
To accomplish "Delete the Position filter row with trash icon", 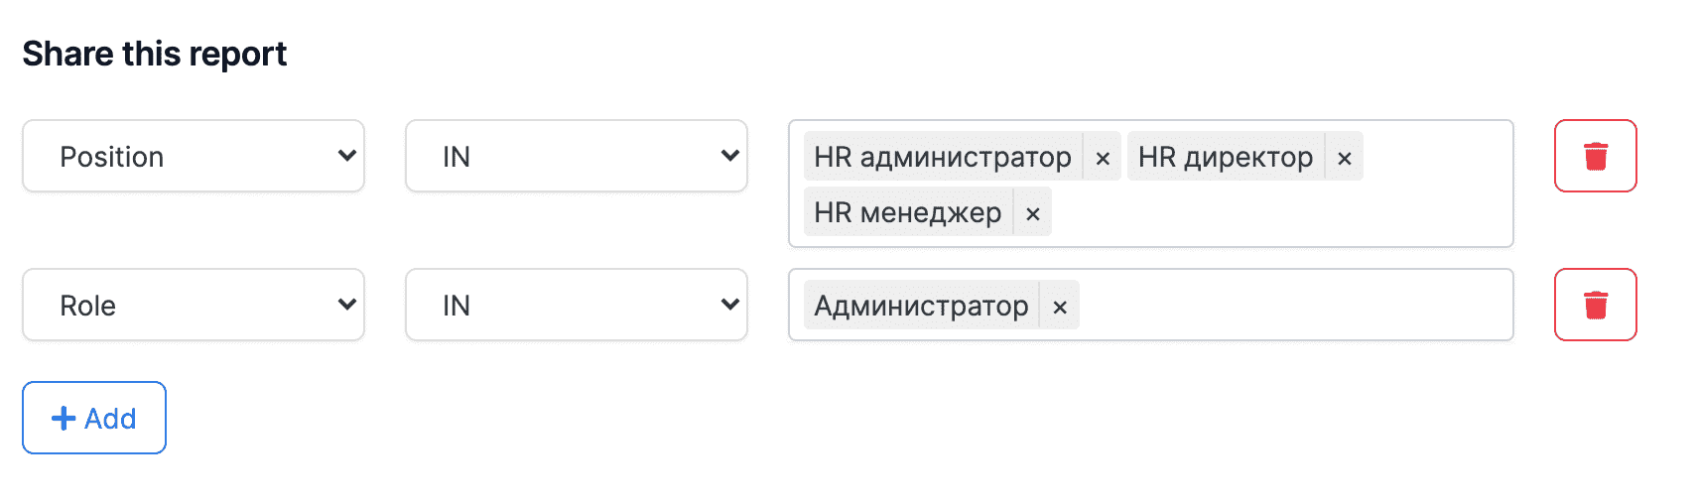I will (1595, 156).
